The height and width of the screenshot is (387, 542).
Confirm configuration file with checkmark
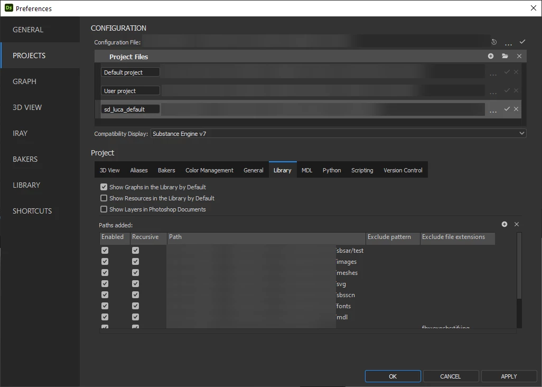(522, 41)
